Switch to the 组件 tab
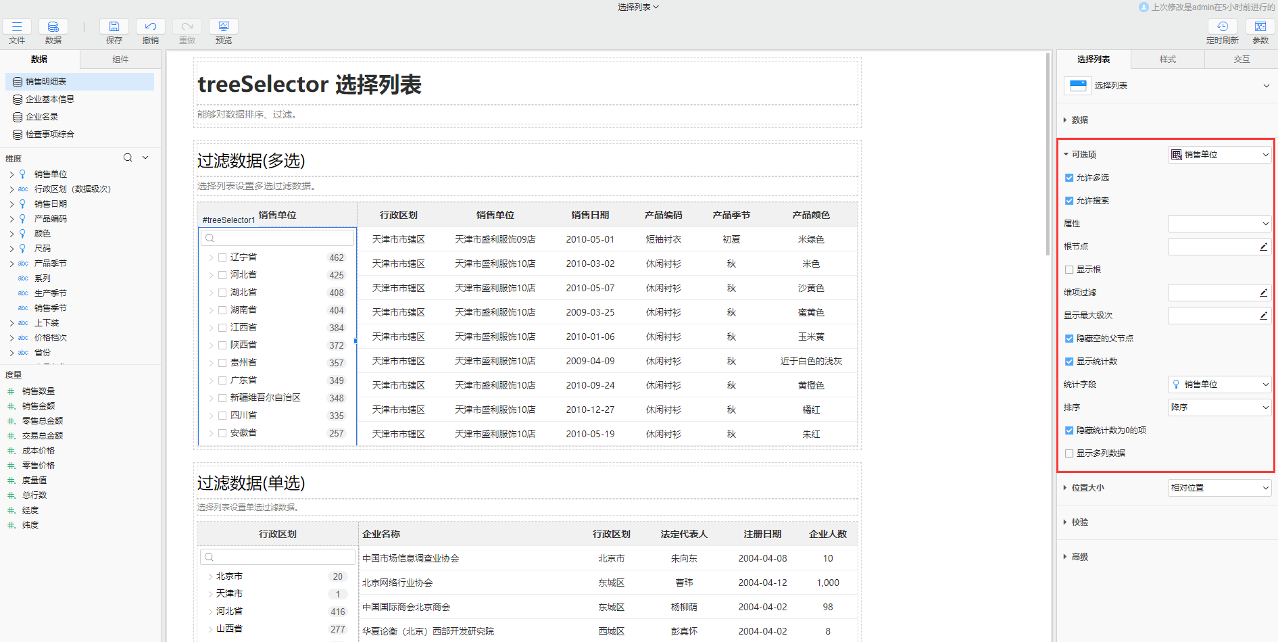 pos(120,59)
